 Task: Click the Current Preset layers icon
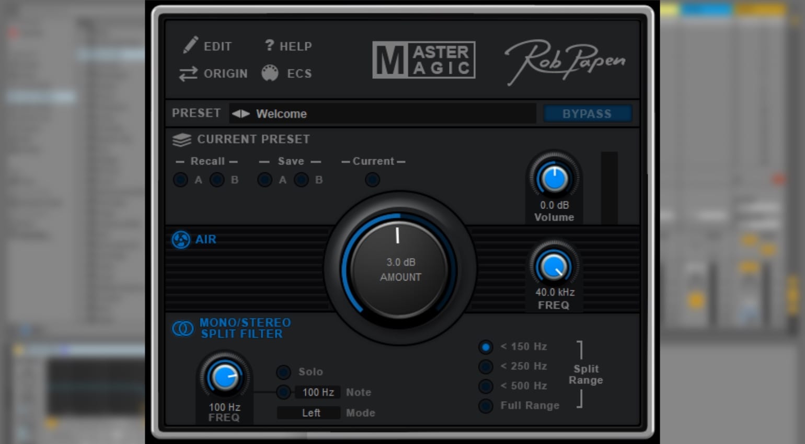click(x=182, y=139)
